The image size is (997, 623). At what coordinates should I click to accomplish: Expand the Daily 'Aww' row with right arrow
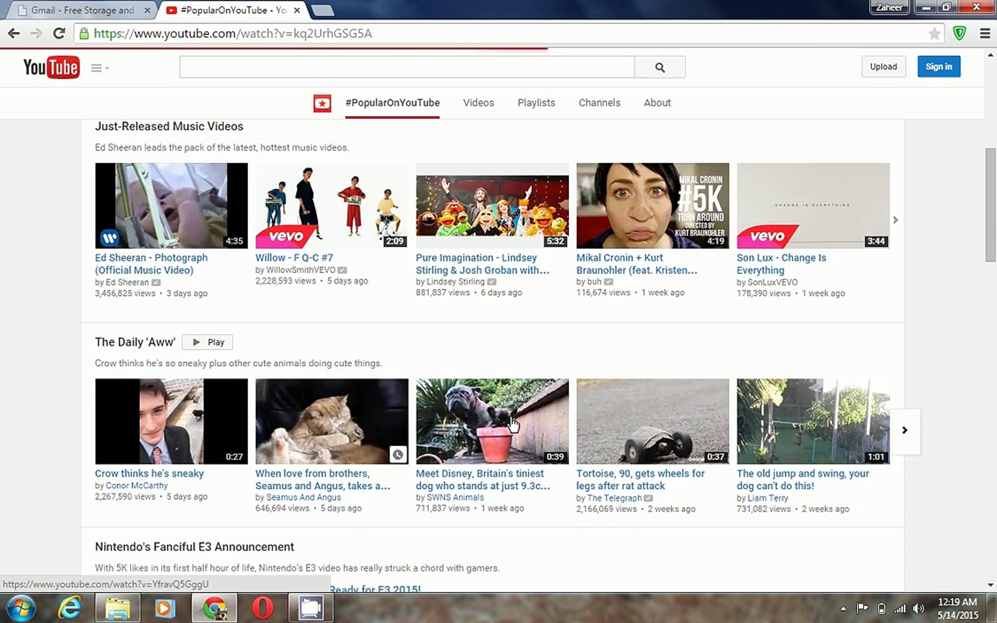tap(905, 430)
